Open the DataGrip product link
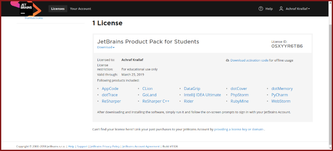This screenshot has width=333, height=151. tap(192, 89)
